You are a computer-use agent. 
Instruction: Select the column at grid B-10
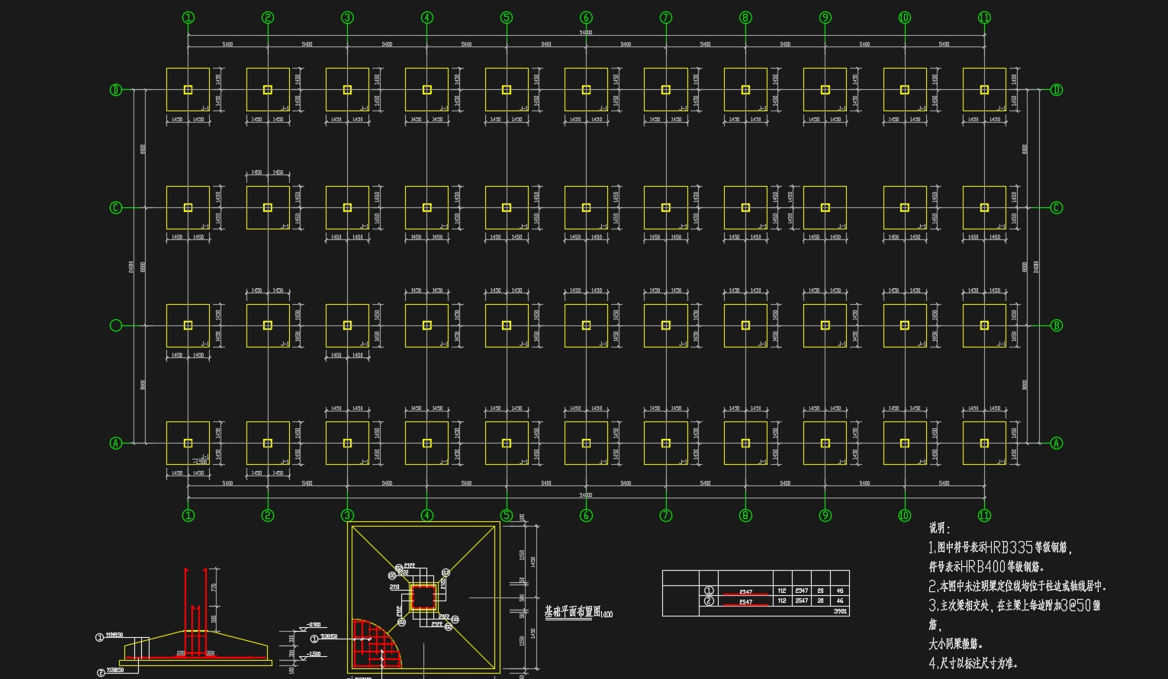pos(905,325)
